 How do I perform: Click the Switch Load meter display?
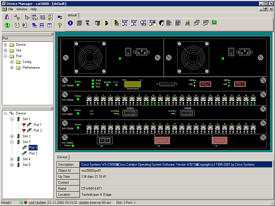click(x=132, y=84)
